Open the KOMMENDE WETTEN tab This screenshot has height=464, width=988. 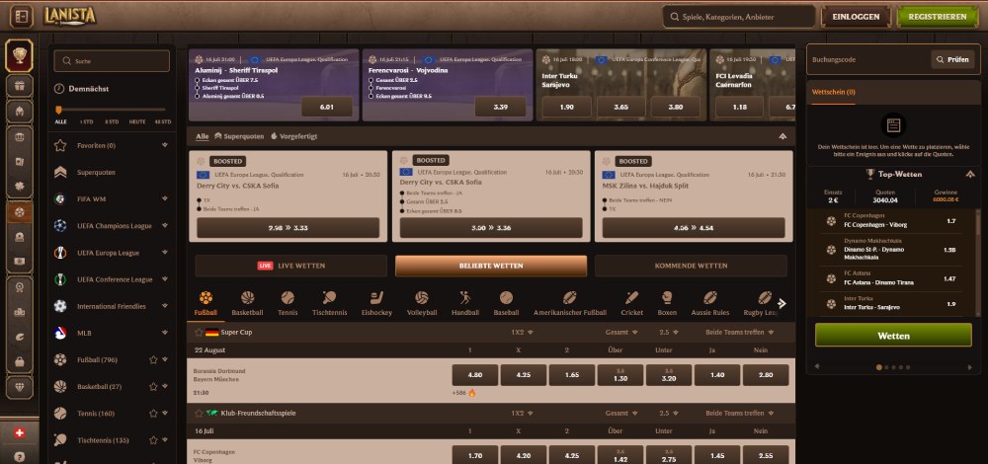(691, 266)
